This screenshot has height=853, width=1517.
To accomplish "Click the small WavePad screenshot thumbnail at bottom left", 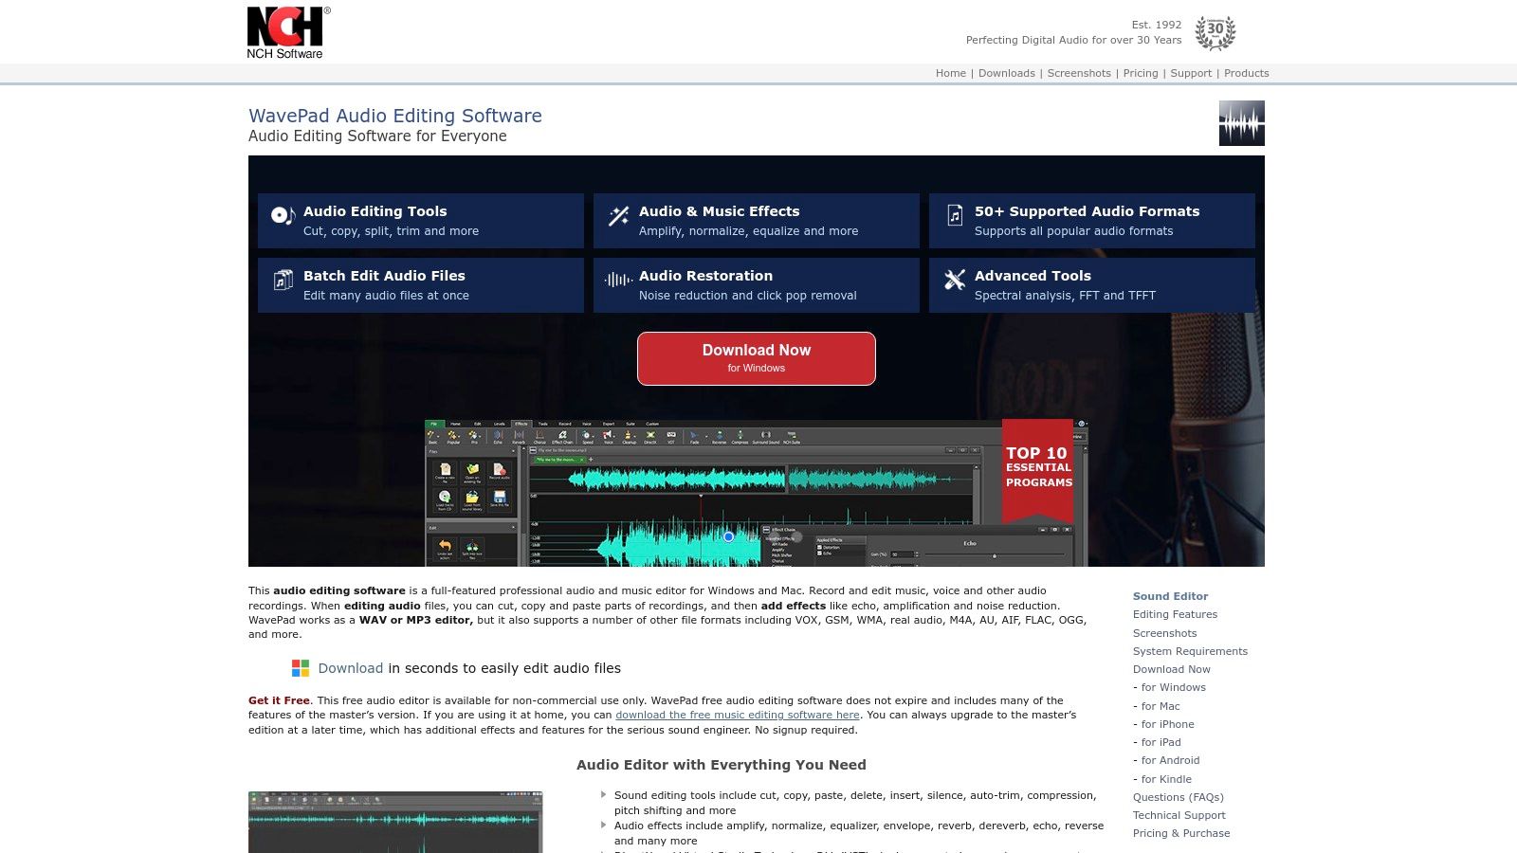I will tap(395, 822).
